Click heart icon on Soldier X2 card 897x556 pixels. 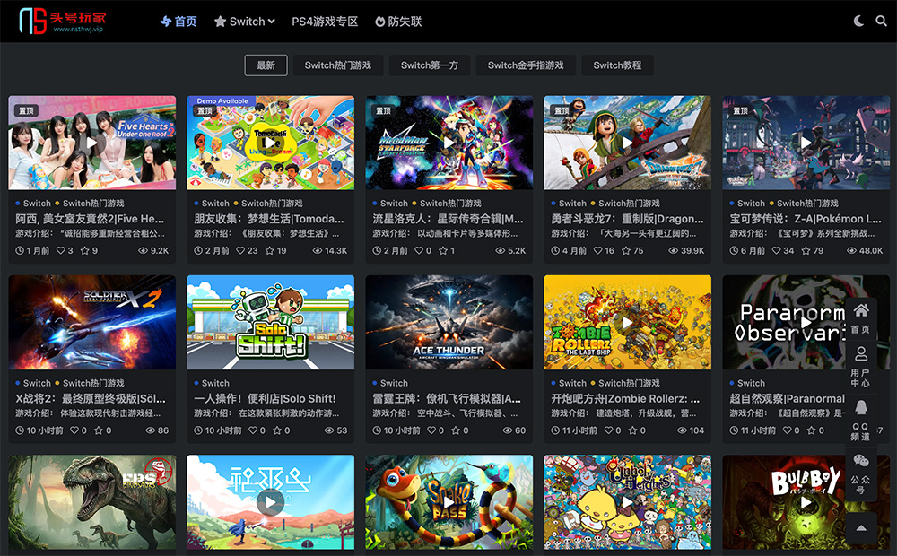pos(74,430)
